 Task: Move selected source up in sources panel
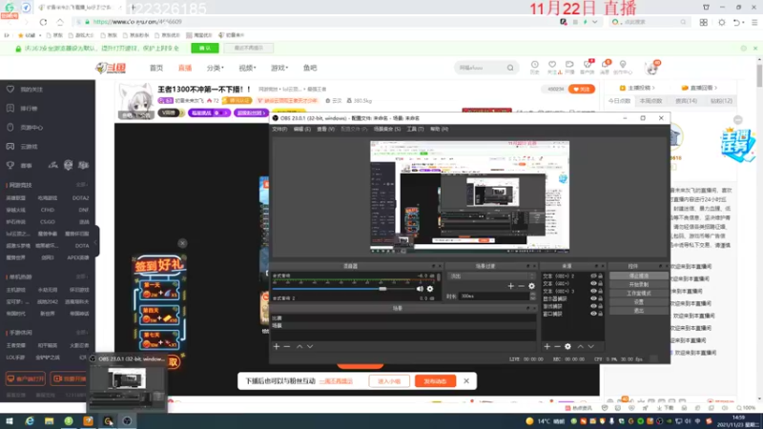point(580,346)
